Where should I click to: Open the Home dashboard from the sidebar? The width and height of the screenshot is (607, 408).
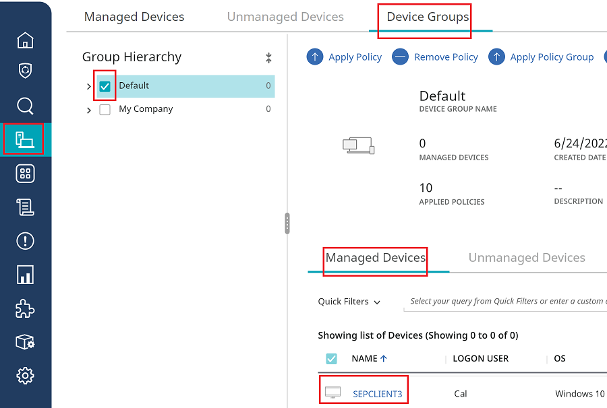coord(25,40)
